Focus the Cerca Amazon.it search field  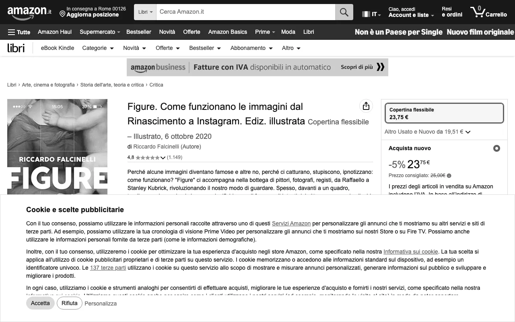pyautogui.click(x=245, y=12)
